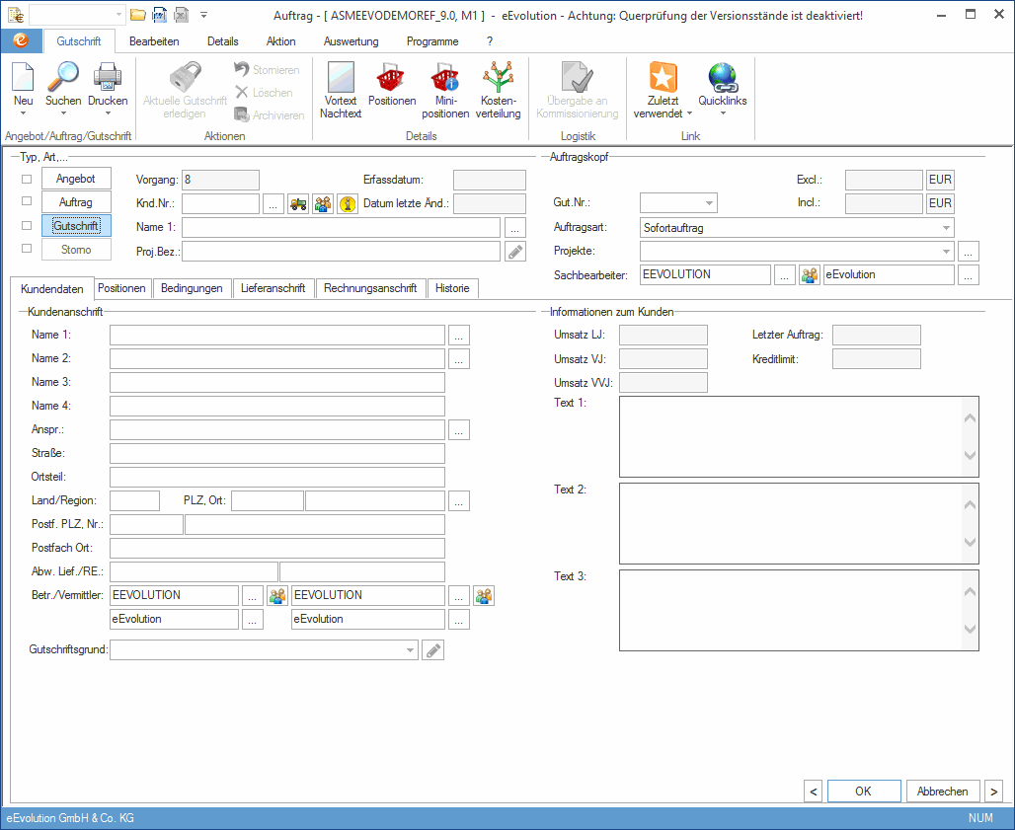
Task: Open Positionen shopping basket icon
Action: [392, 77]
